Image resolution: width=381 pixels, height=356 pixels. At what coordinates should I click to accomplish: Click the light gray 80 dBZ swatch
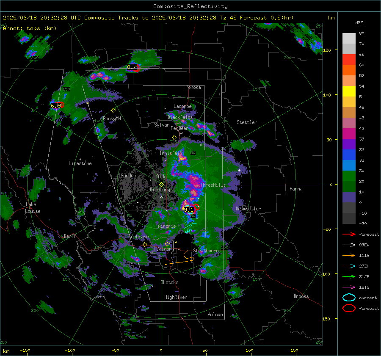[349, 39]
